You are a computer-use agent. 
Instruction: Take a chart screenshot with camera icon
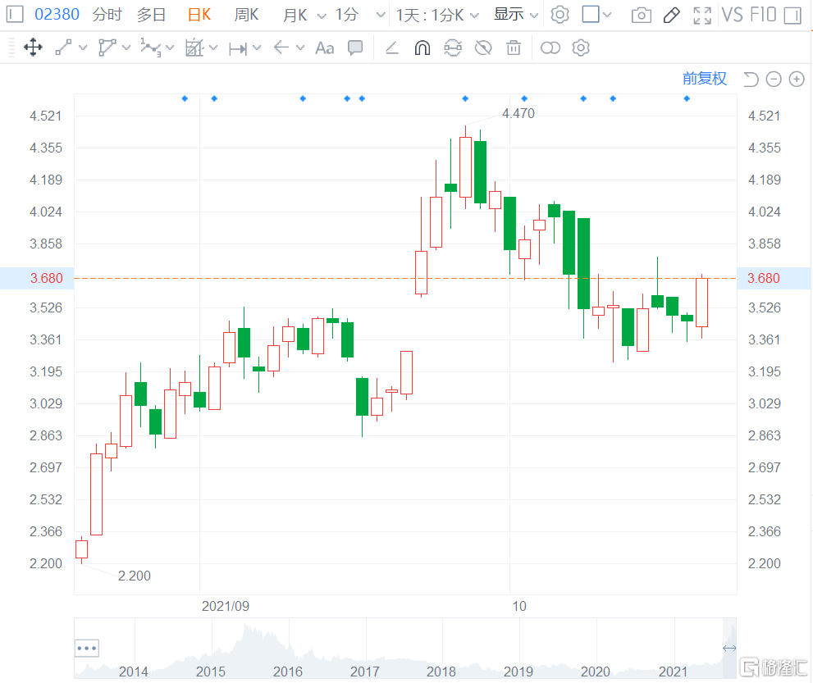pyautogui.click(x=642, y=15)
